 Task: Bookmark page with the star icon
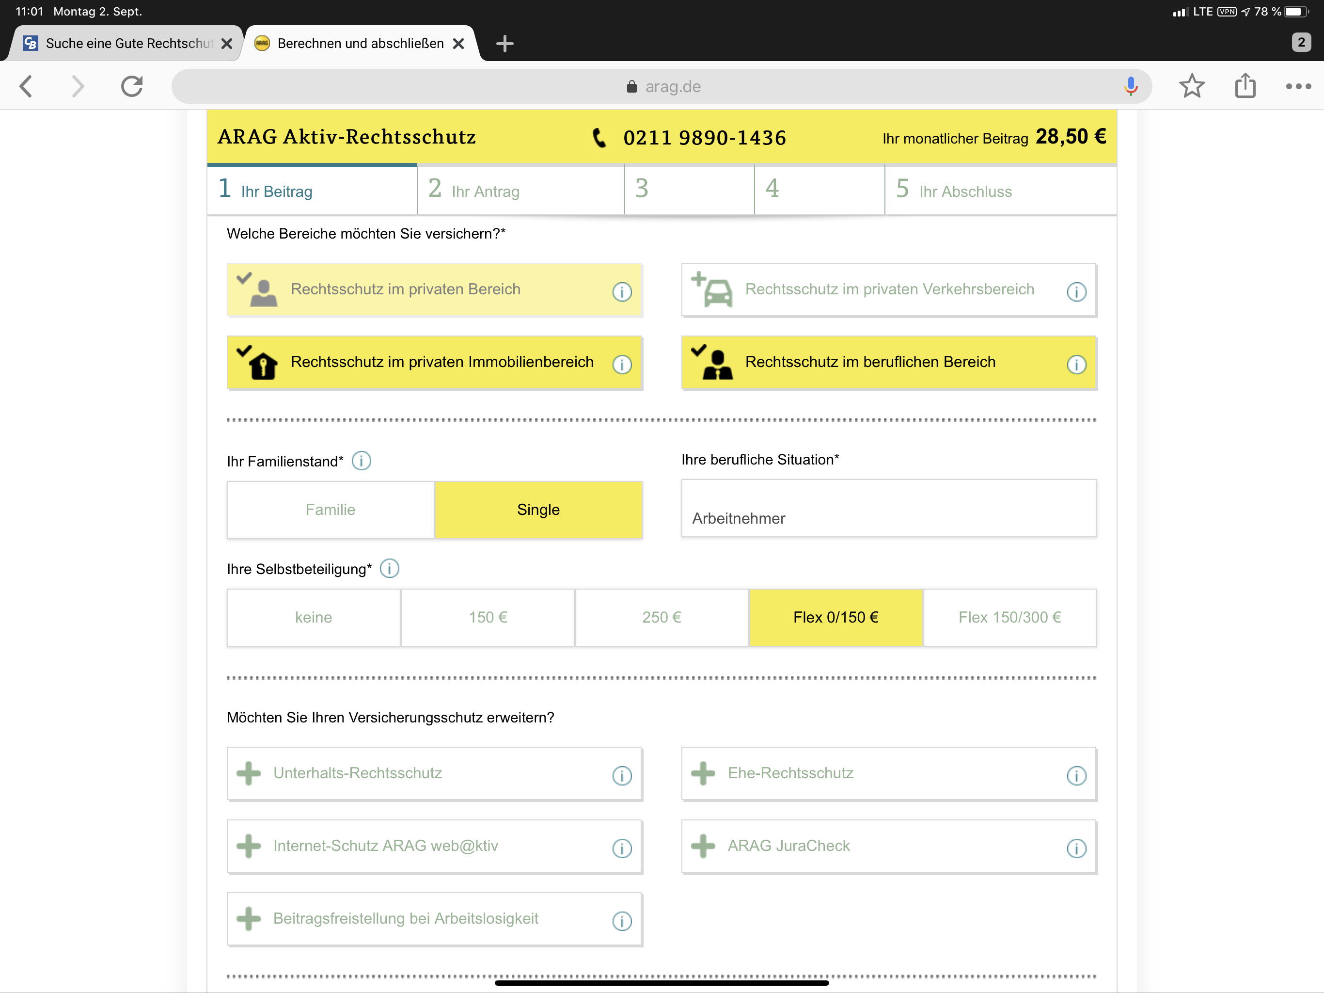point(1191,86)
